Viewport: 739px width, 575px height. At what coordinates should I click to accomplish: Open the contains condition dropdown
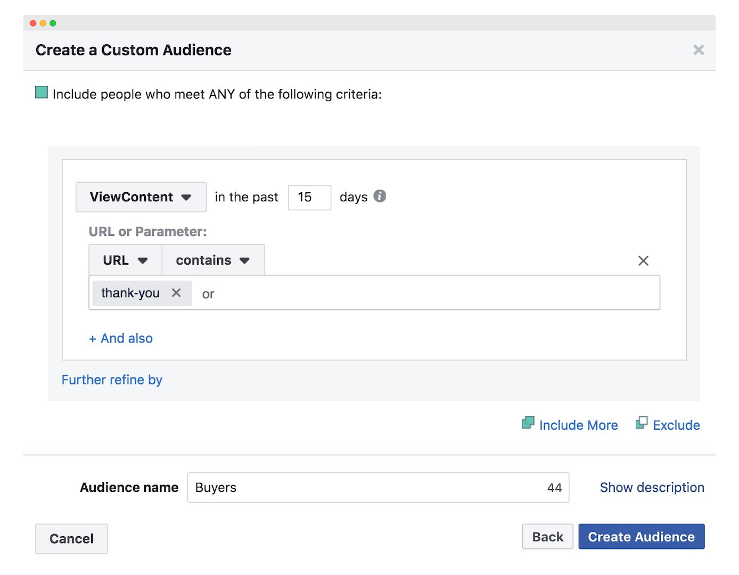click(x=213, y=260)
